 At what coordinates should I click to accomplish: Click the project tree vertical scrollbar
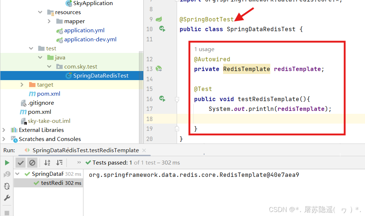tap(141, 97)
